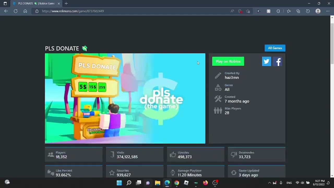Open the All Games page
This screenshot has height=188, width=334.
point(275,48)
